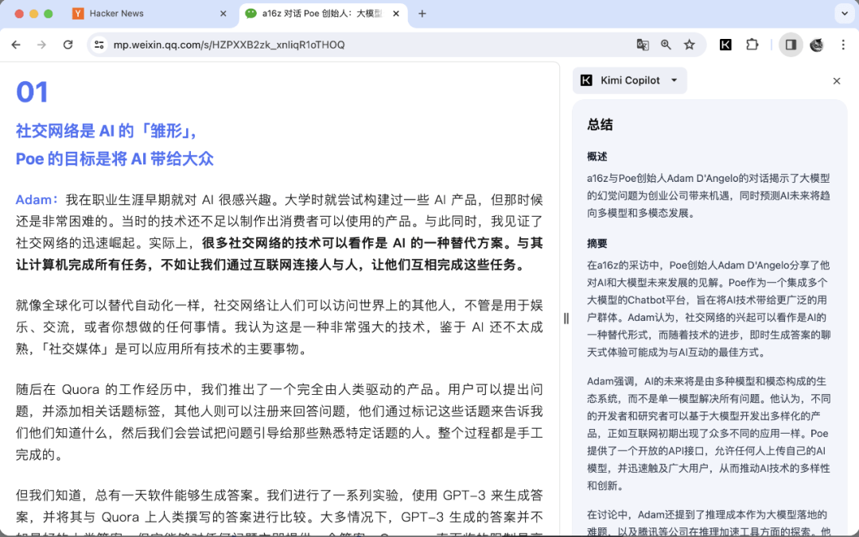Select the a16z 对话 Poe 创始人 tab
The width and height of the screenshot is (859, 537).
point(318,13)
